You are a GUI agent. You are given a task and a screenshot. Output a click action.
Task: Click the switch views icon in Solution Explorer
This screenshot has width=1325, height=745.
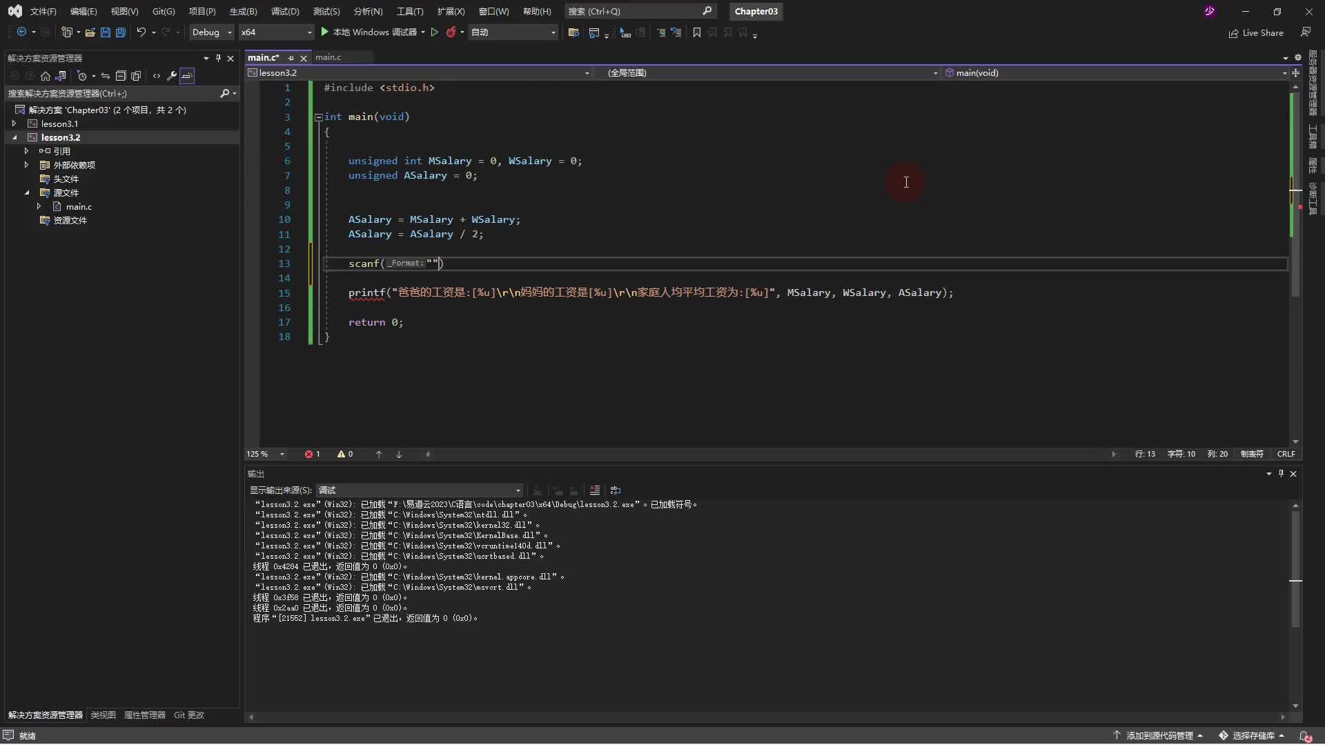(x=61, y=76)
